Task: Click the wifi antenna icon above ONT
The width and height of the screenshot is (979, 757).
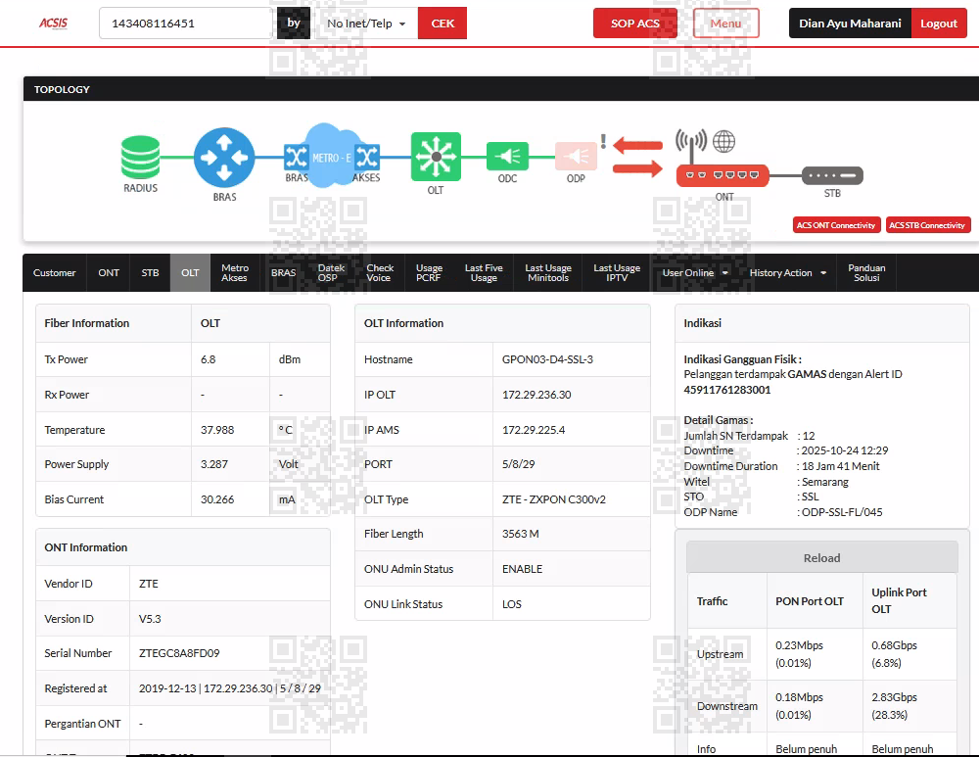Action: [x=691, y=144]
